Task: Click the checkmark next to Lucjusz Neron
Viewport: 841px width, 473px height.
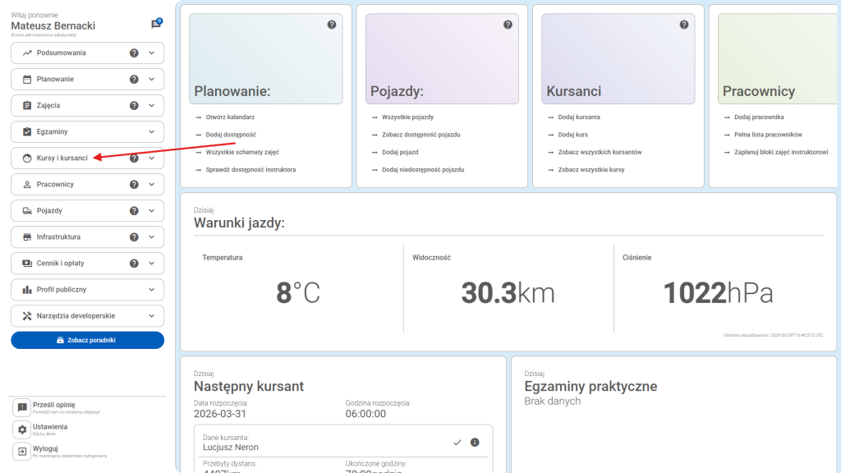Action: [x=457, y=443]
